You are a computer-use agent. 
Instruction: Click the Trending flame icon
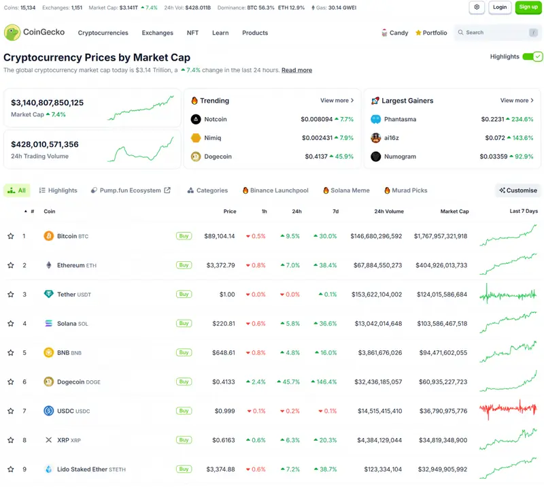tap(194, 101)
